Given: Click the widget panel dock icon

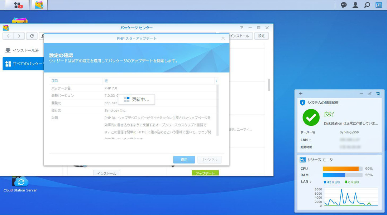Looking at the screenshot, I should (x=378, y=94).
